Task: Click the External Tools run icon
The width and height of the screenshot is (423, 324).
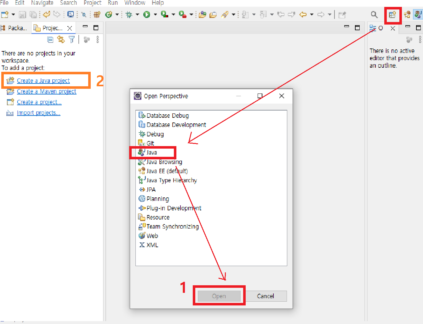Action: pyautogui.click(x=183, y=14)
